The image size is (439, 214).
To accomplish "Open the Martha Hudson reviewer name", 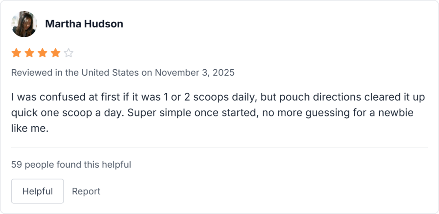I will (84, 24).
